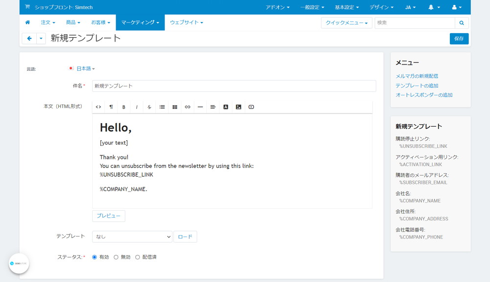Focus the 件名 subject input field
This screenshot has height=282, width=490.
coord(234,86)
